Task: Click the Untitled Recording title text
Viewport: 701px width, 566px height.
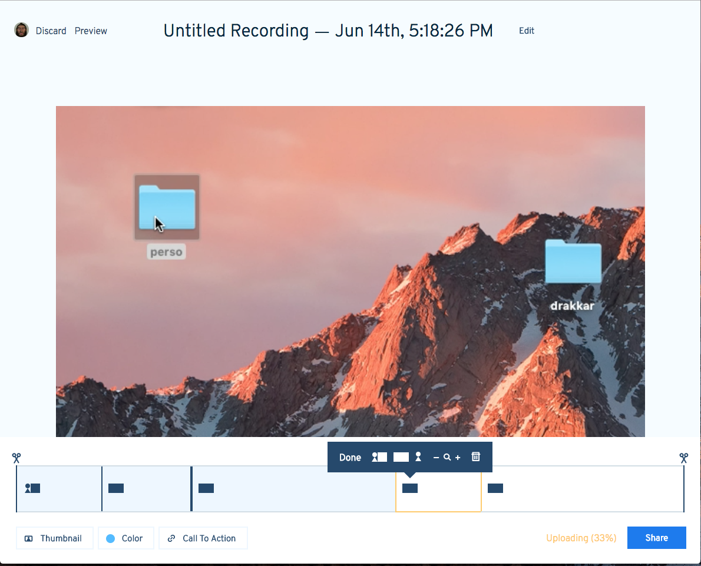Action: click(328, 31)
